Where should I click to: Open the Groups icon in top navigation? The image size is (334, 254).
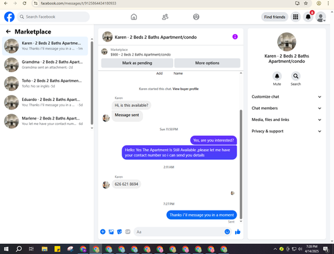[x=196, y=17]
